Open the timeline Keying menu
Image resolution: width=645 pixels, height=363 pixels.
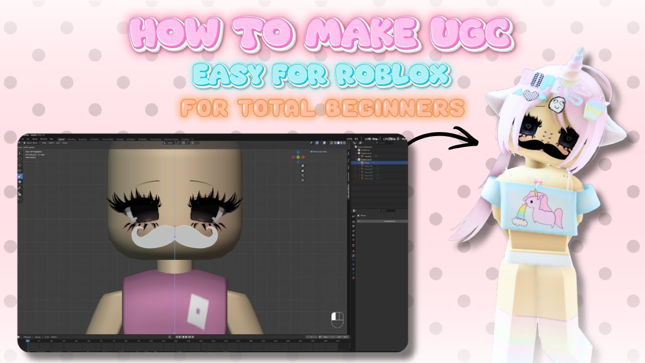(x=38, y=337)
